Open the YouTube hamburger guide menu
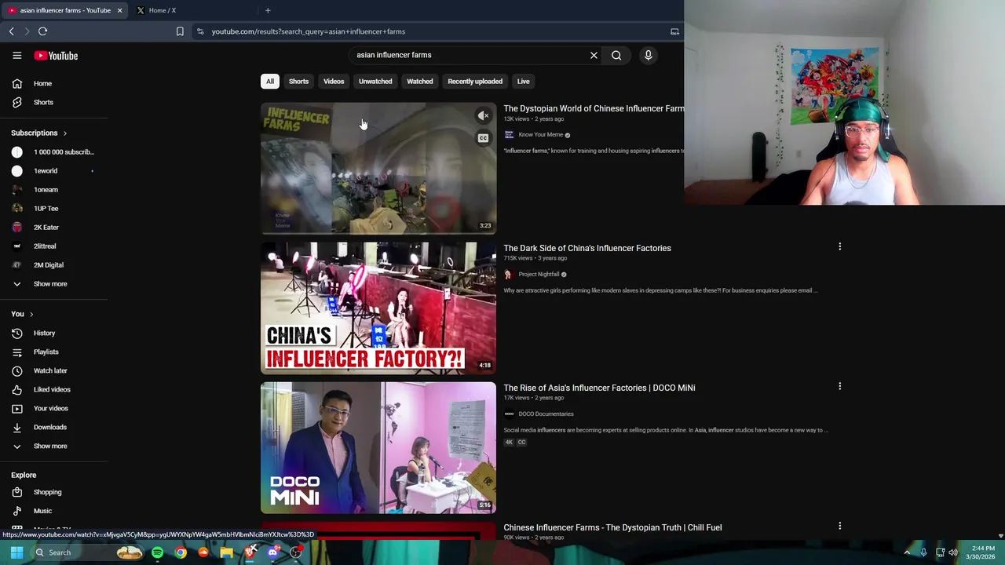 point(16,56)
